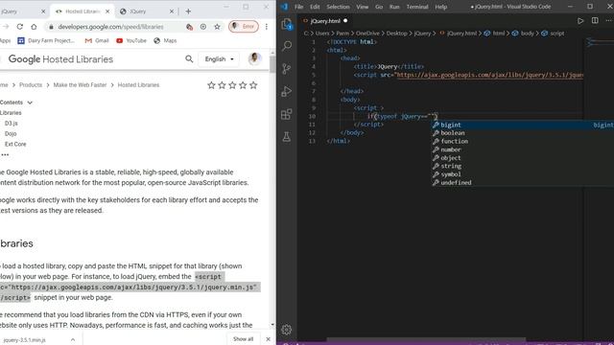Open Products breadcrumb link
The height and width of the screenshot is (345, 614).
(x=31, y=85)
